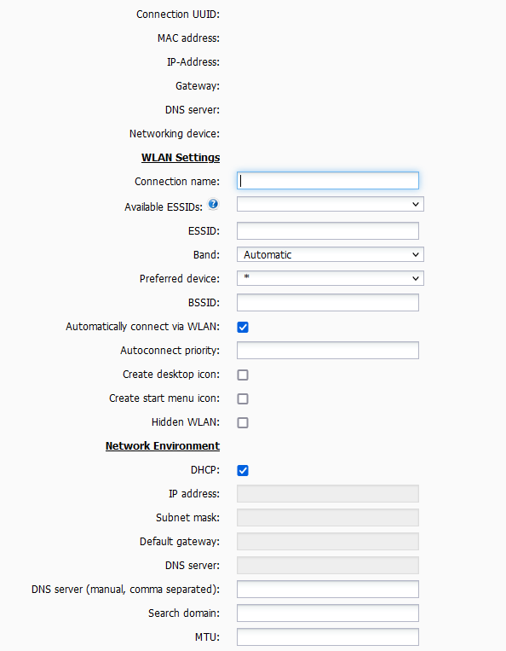The width and height of the screenshot is (506, 651).
Task: Click the manual DNS server field
Action: tap(328, 589)
